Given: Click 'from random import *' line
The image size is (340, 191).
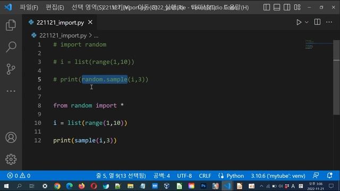Looking at the screenshot, I should [x=89, y=106].
